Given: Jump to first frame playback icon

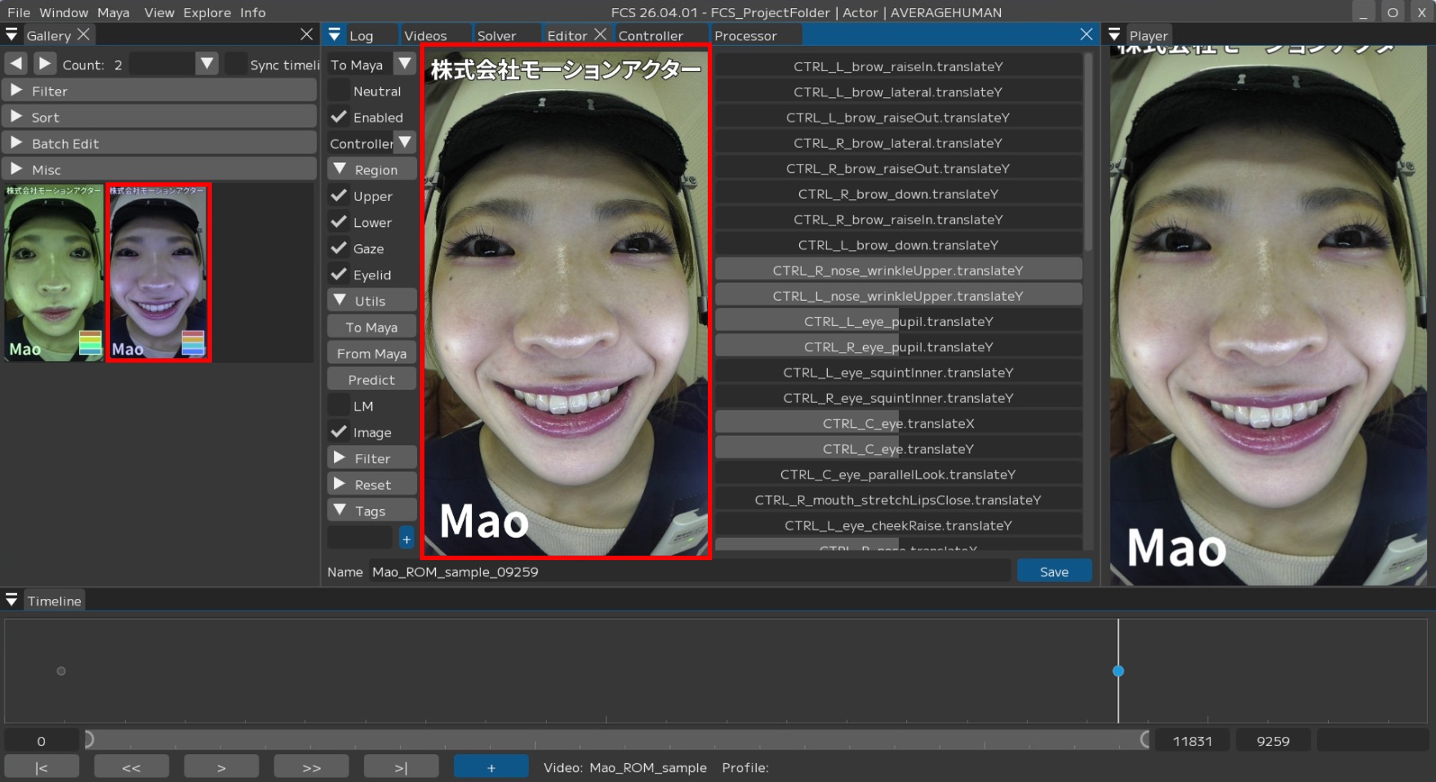Looking at the screenshot, I should [42, 768].
